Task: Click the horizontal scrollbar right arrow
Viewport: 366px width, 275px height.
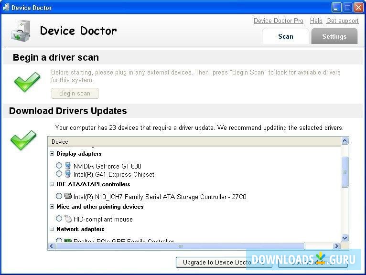Action: [336, 246]
